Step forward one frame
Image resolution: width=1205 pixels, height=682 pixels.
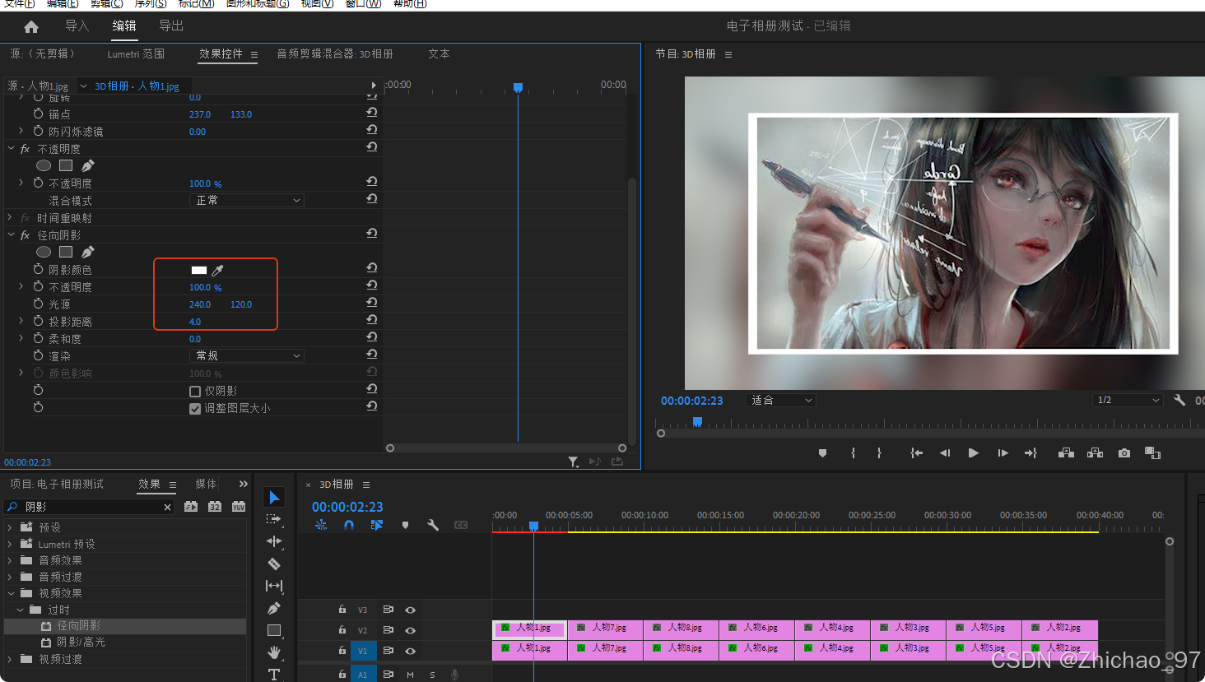1003,453
